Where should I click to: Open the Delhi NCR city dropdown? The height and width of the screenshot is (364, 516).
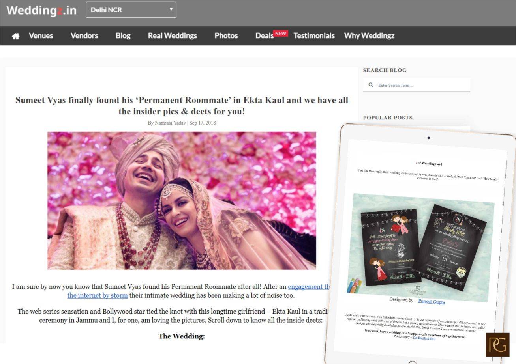pyautogui.click(x=131, y=10)
